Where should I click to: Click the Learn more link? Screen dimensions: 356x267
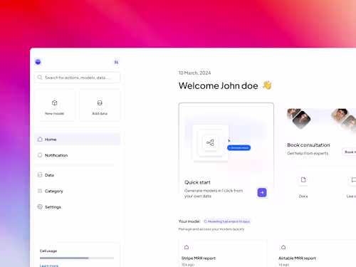(x=49, y=266)
